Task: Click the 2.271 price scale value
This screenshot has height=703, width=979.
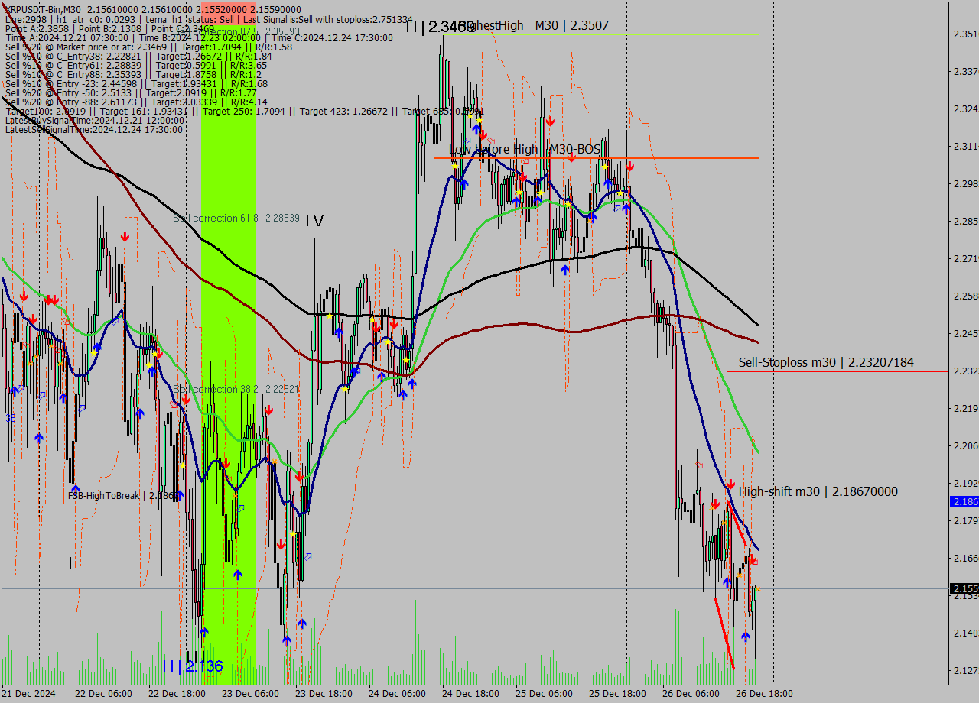Action: (965, 258)
